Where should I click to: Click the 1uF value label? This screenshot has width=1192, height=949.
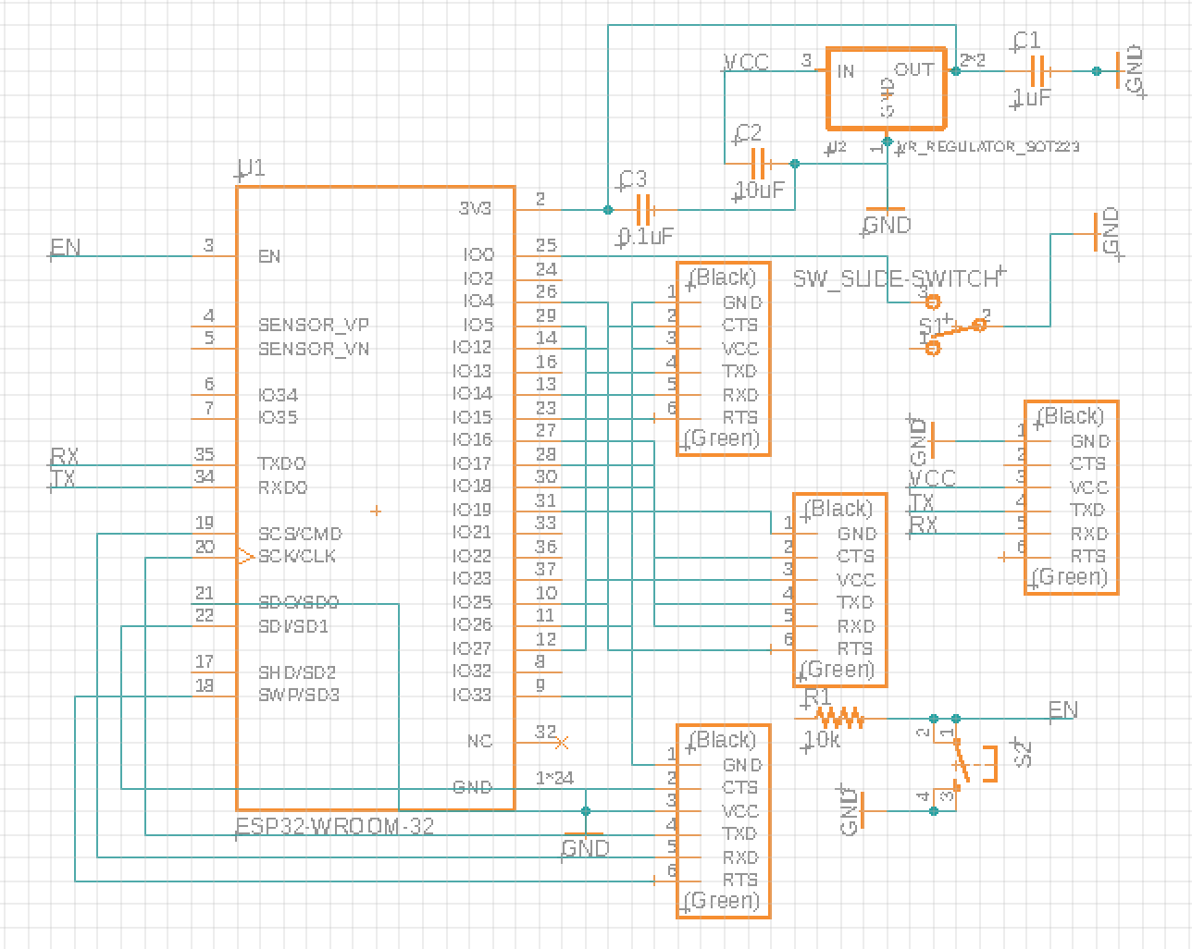click(x=1031, y=98)
